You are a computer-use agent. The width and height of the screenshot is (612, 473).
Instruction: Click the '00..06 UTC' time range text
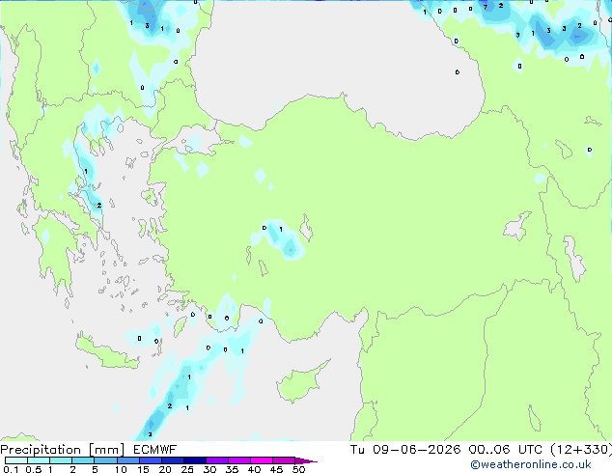[x=506, y=450]
